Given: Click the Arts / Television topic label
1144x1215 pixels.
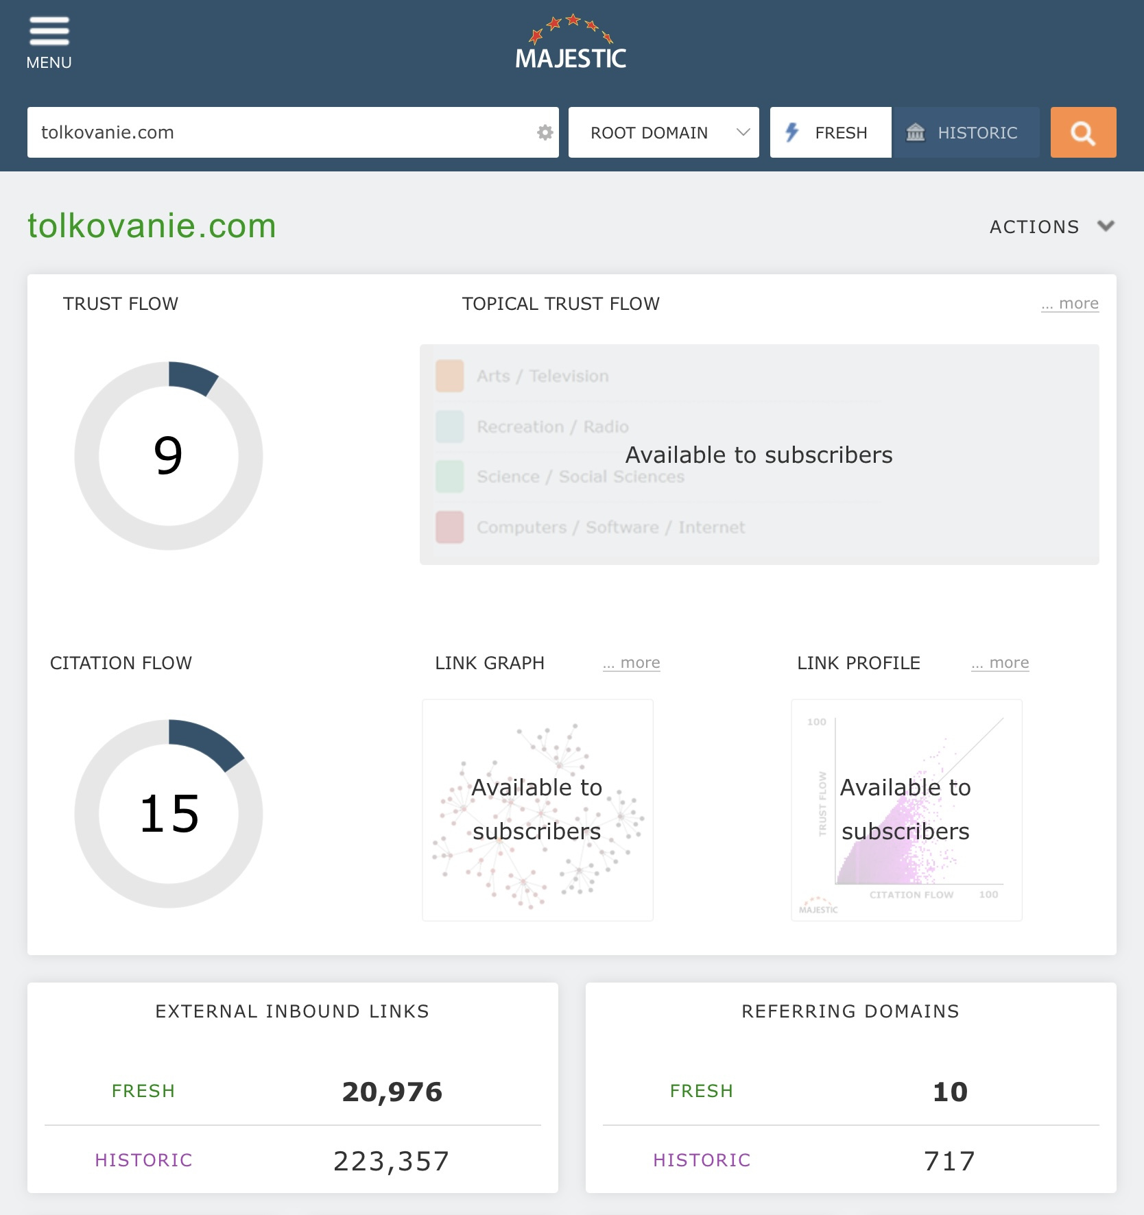Looking at the screenshot, I should click(x=543, y=376).
